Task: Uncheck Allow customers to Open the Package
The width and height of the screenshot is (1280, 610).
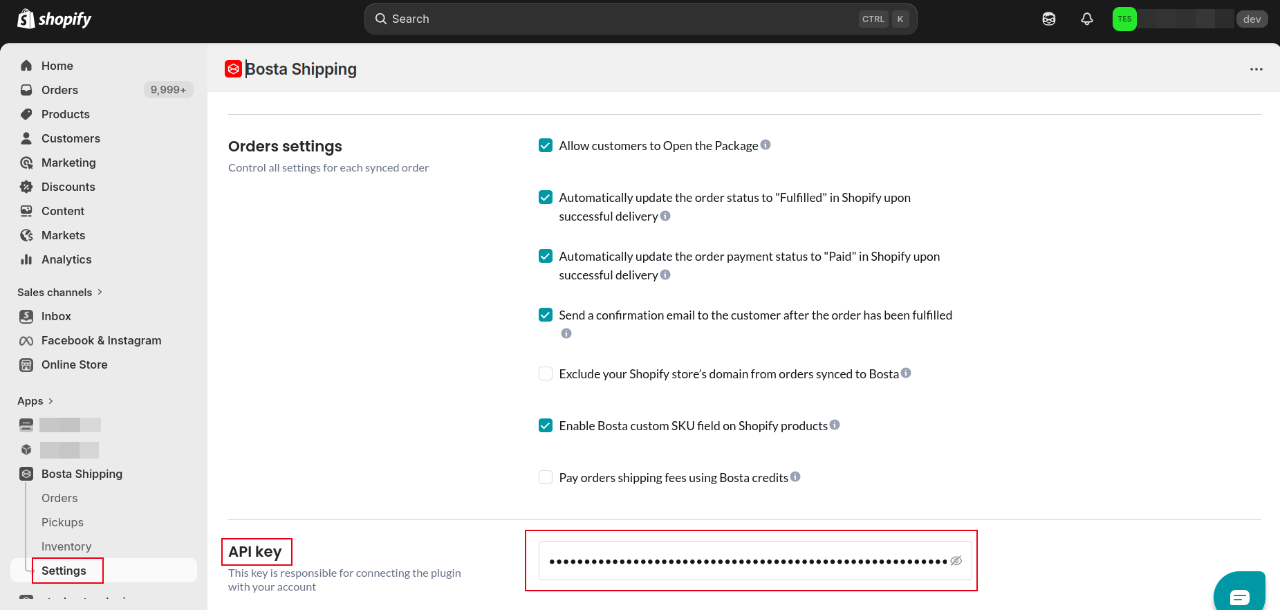Action: coord(546,145)
